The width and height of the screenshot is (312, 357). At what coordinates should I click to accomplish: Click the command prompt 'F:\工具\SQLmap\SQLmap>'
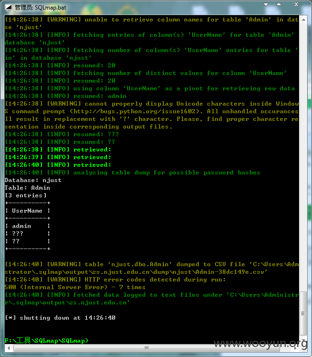click(x=46, y=341)
